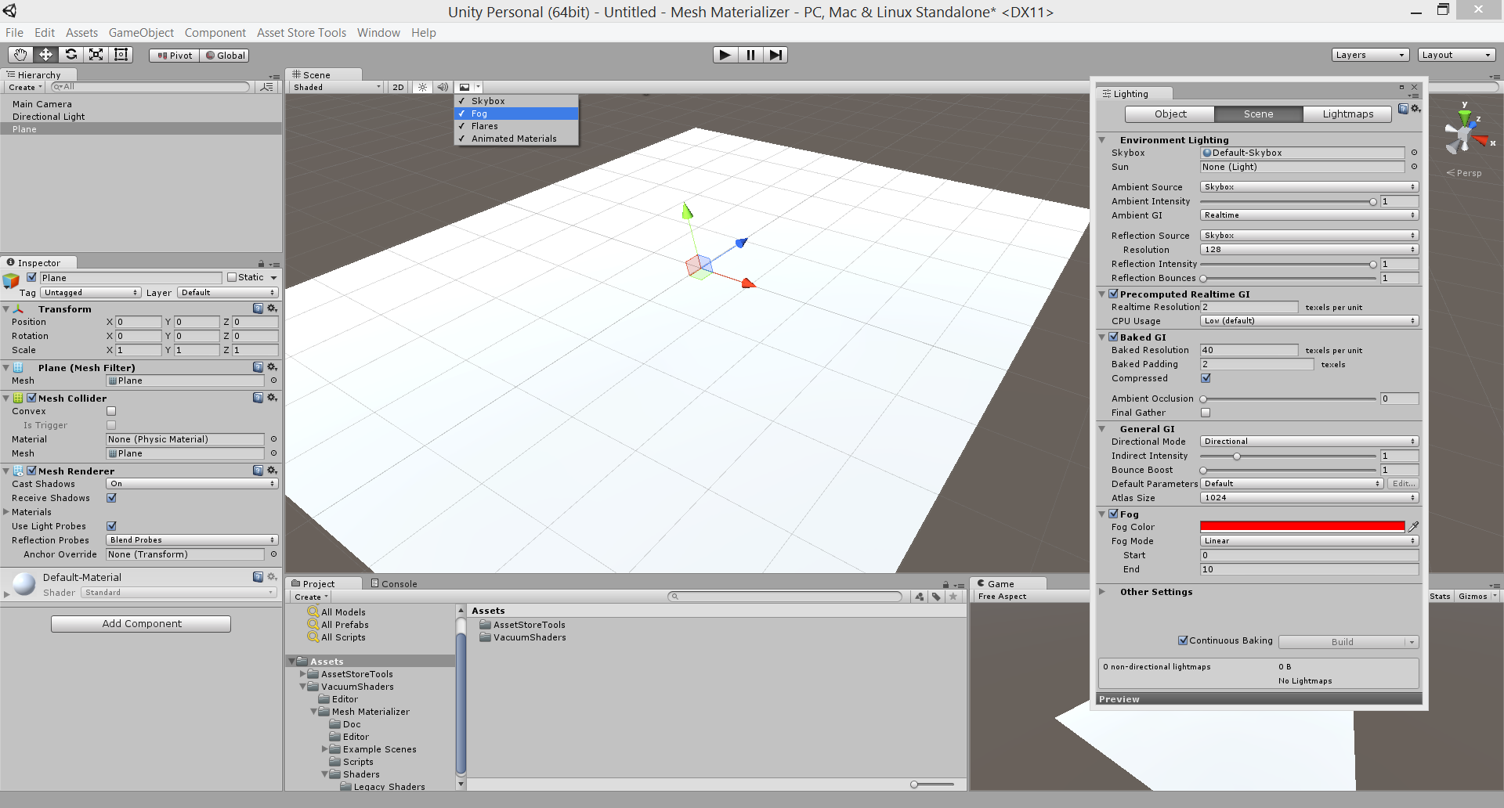
Task: Select the Rect transform tool
Action: pyautogui.click(x=121, y=54)
